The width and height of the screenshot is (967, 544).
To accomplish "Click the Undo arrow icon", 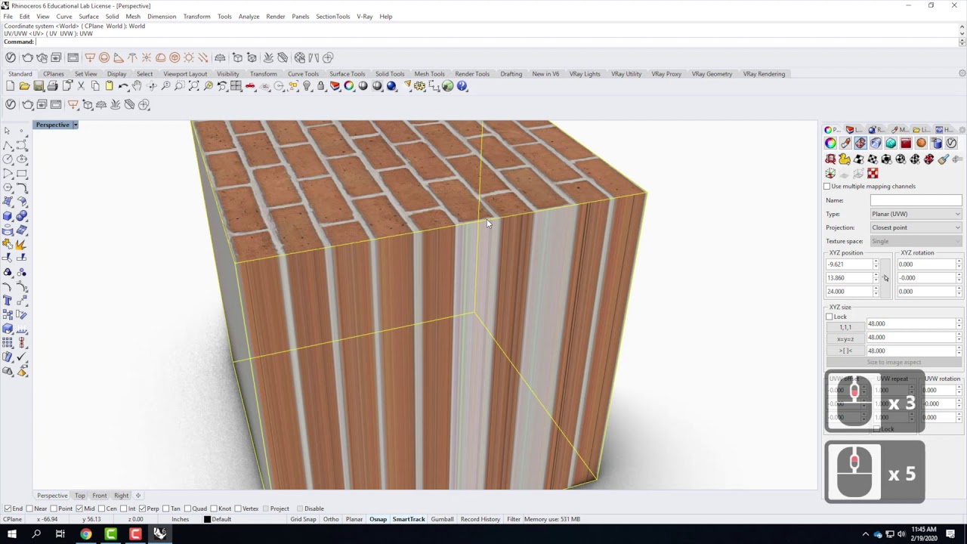I will [x=122, y=86].
